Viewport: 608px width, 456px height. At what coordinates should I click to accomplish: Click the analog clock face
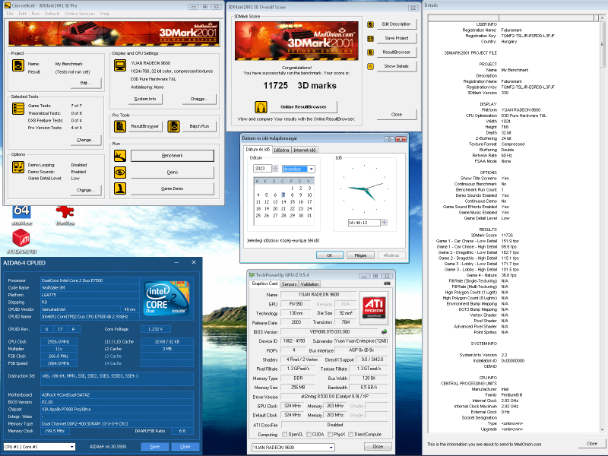(x=365, y=188)
